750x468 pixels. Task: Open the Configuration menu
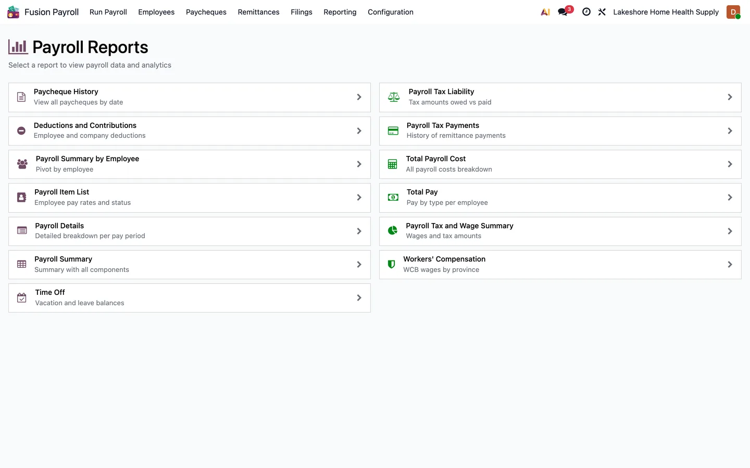coord(391,12)
